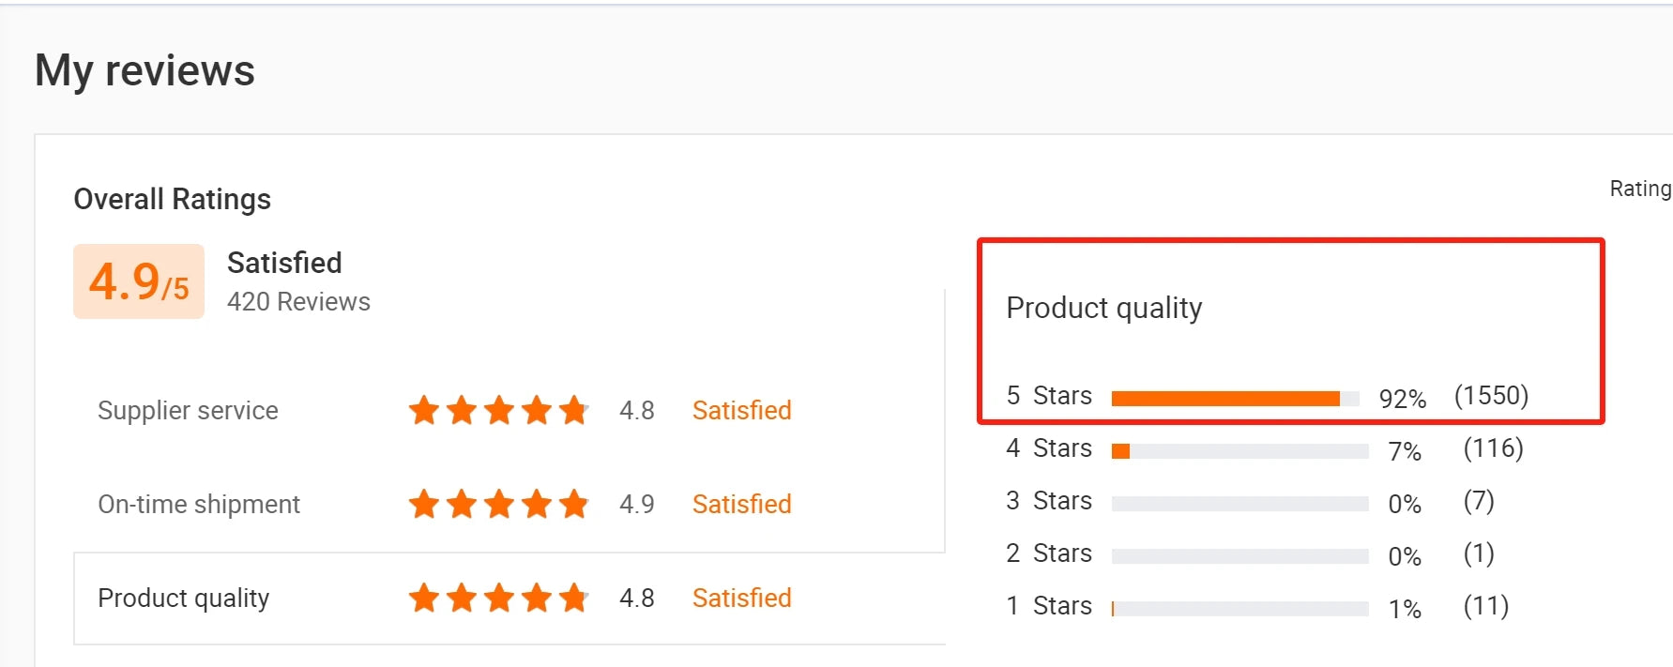The height and width of the screenshot is (667, 1673).
Task: Click the 1 Stars progress bar
Action: pos(1240,609)
